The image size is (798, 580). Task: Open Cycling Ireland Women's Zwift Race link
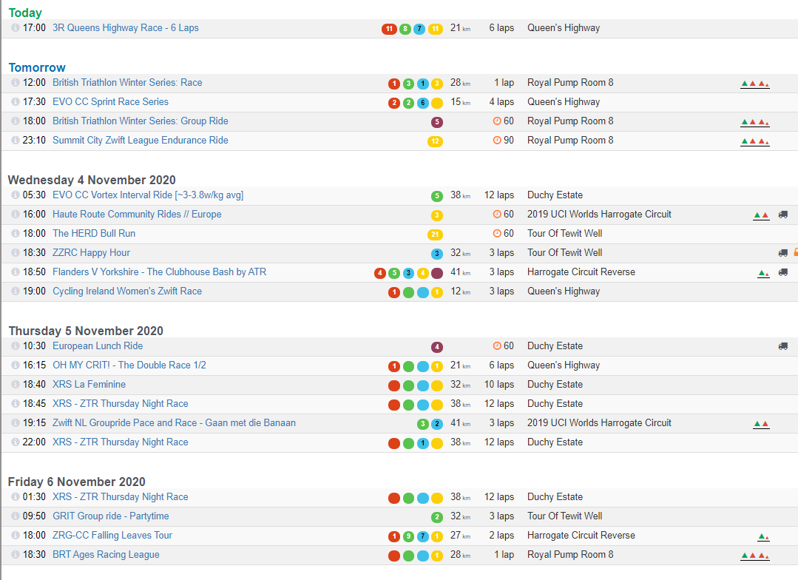[x=127, y=291]
